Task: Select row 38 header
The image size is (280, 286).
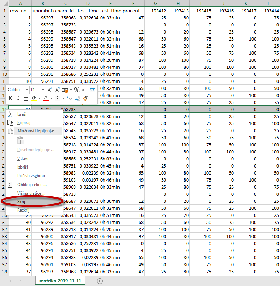Action: coord(4,272)
